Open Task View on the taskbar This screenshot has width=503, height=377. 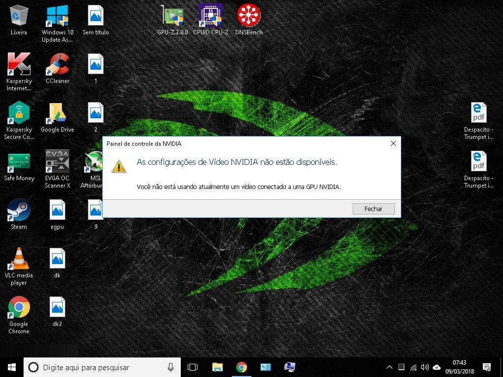[193, 367]
